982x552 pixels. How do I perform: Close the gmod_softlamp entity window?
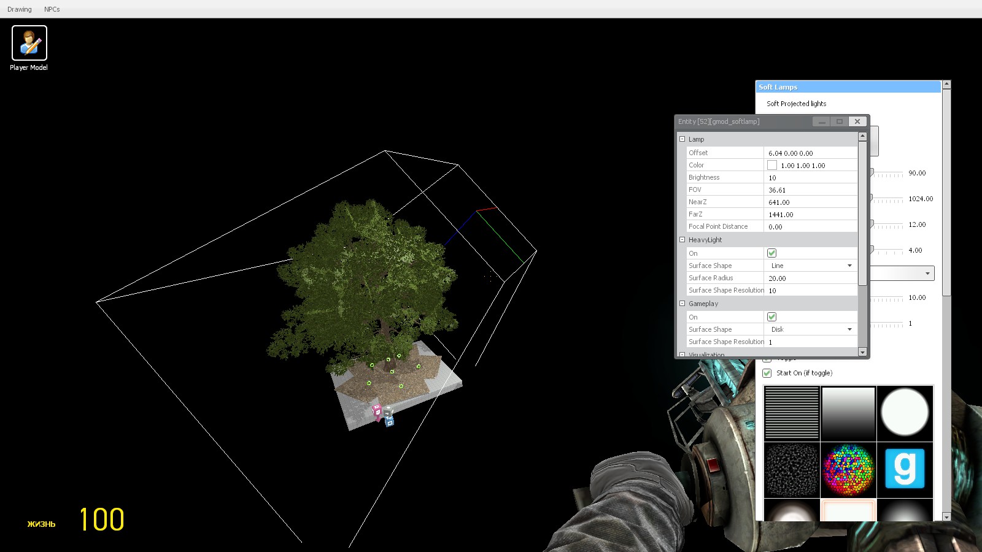[857, 121]
